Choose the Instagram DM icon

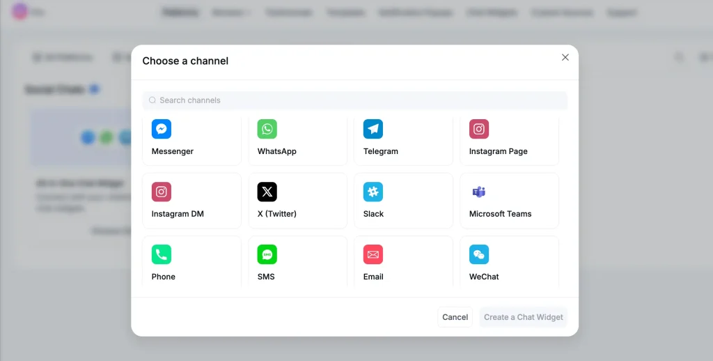pos(162,192)
